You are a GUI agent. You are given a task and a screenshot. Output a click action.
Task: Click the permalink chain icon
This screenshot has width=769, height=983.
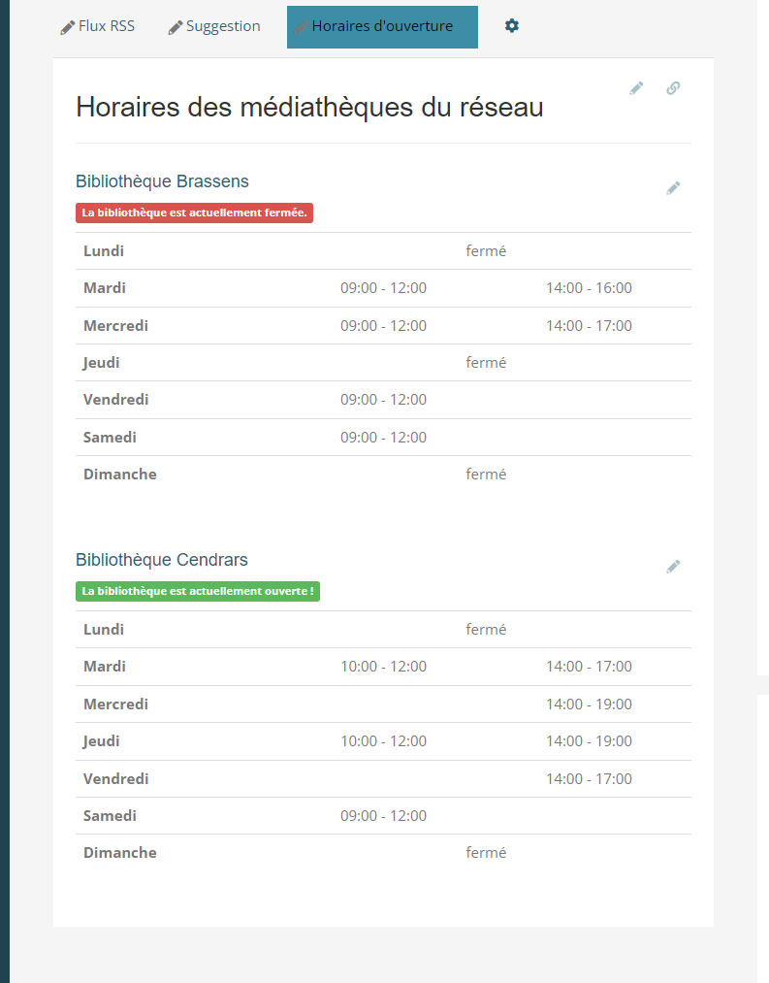pyautogui.click(x=673, y=87)
